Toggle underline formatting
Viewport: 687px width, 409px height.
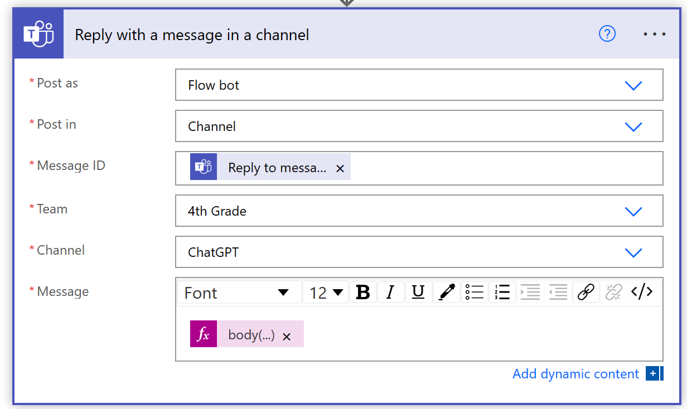point(418,293)
